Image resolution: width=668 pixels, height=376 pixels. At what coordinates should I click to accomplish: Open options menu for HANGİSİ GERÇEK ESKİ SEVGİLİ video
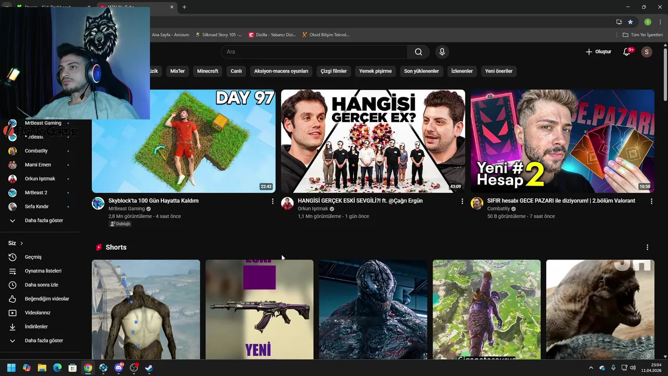pyautogui.click(x=462, y=201)
